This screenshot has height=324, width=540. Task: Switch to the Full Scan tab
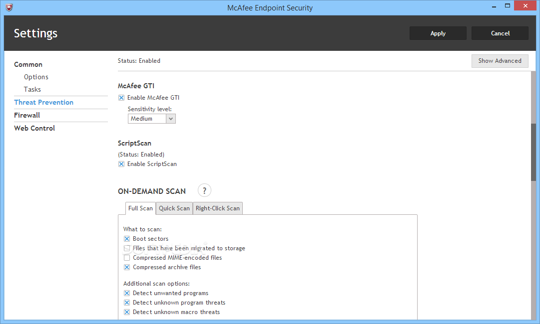pos(140,208)
